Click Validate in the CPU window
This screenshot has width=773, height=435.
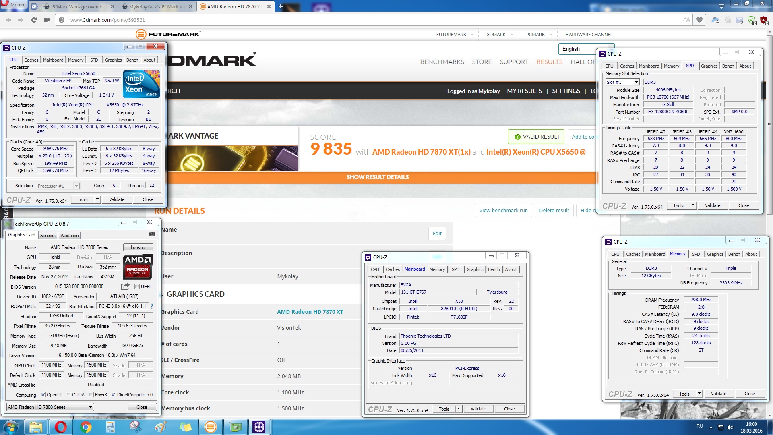(x=117, y=199)
